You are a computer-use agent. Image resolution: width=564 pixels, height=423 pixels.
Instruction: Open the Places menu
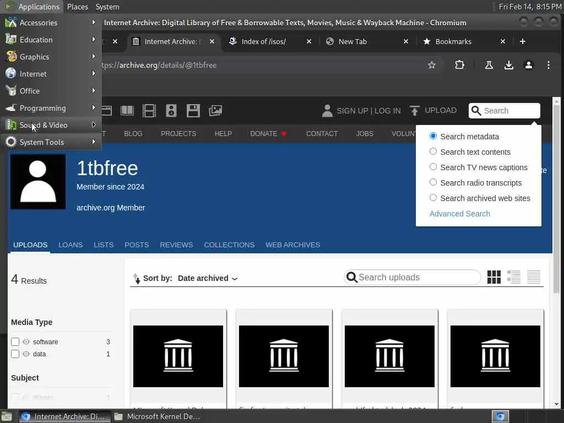pyautogui.click(x=77, y=7)
